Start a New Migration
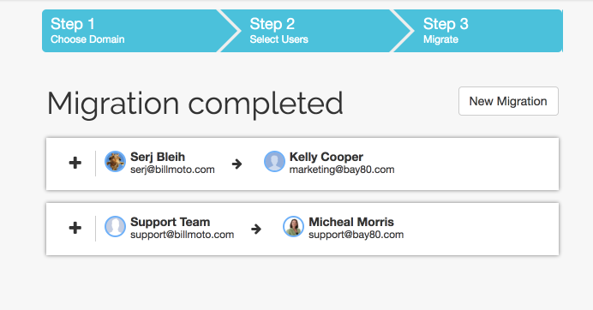This screenshot has width=593, height=310. (508, 101)
